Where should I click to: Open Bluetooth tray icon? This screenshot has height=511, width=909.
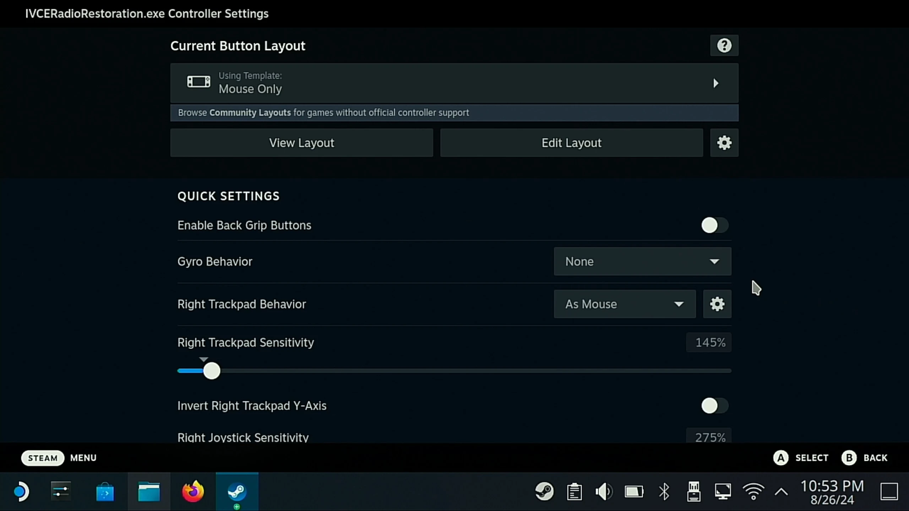pos(664,492)
